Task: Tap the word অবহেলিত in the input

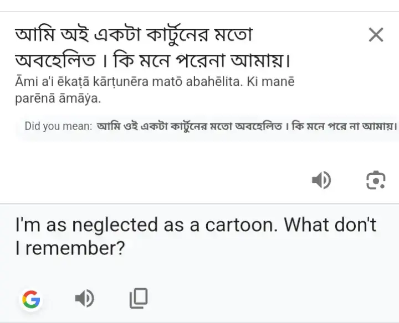Action: (x=55, y=60)
